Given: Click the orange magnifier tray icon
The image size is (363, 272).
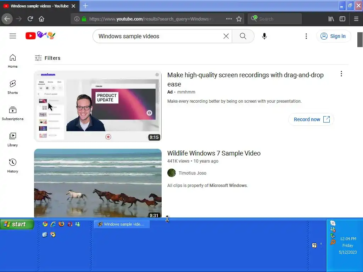Looking at the screenshot, I should click(x=333, y=242).
